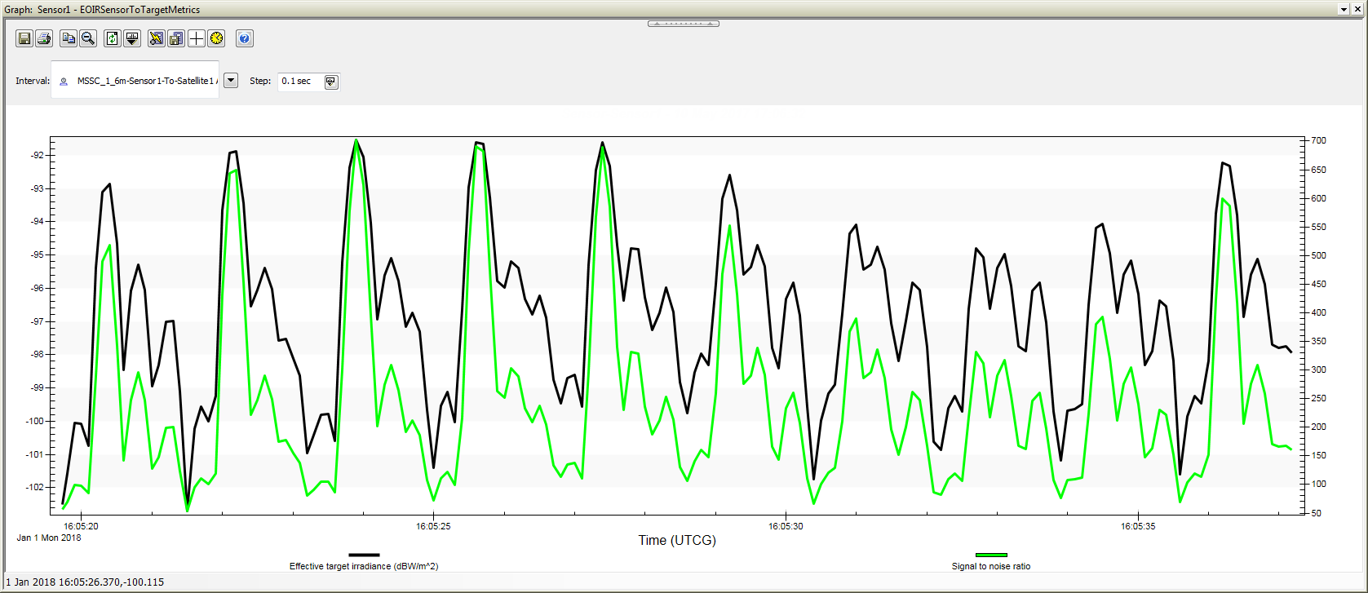The height and width of the screenshot is (593, 1368).
Task: Click the lightning bolt quick report icon
Action: pyautogui.click(x=157, y=38)
